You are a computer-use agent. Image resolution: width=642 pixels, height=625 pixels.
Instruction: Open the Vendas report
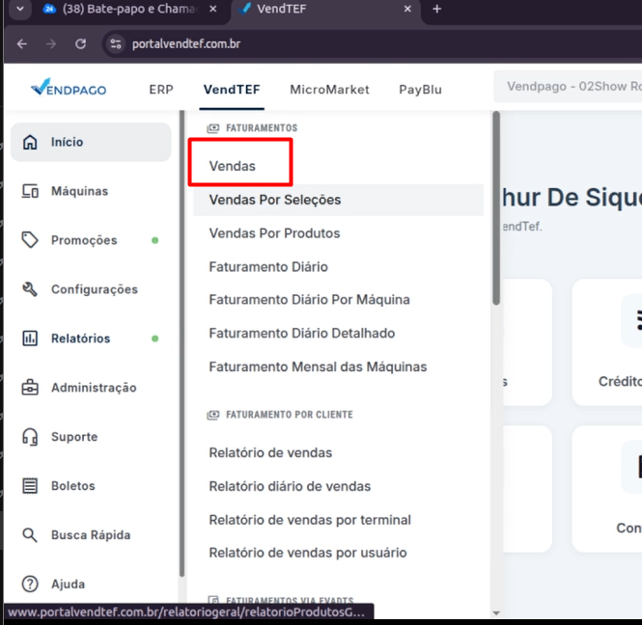click(232, 166)
